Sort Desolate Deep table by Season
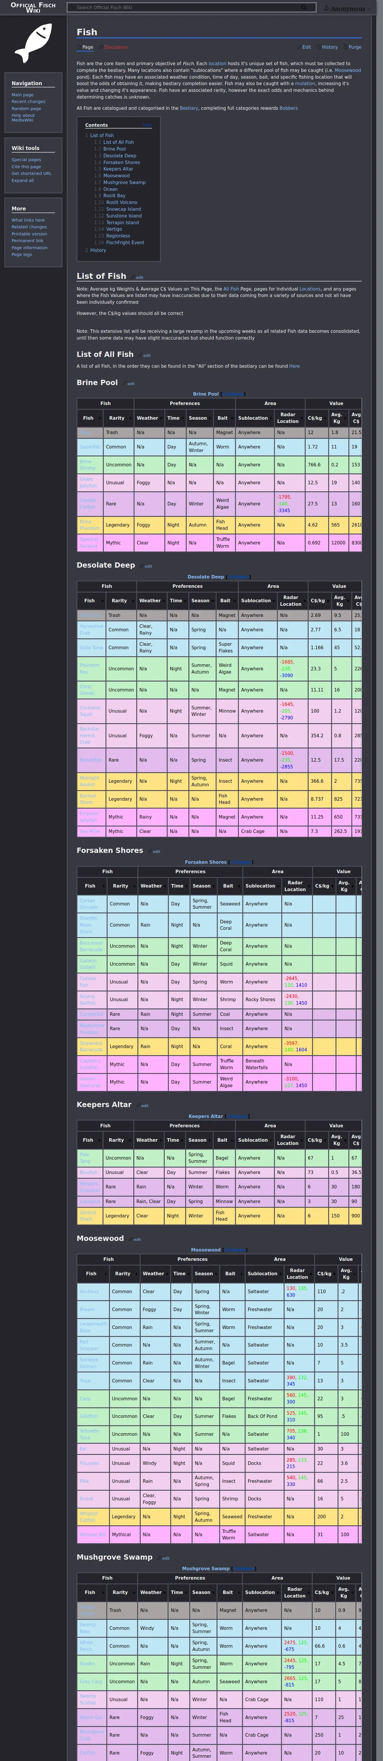Viewport: 383px width, 1761px height. pyautogui.click(x=202, y=601)
